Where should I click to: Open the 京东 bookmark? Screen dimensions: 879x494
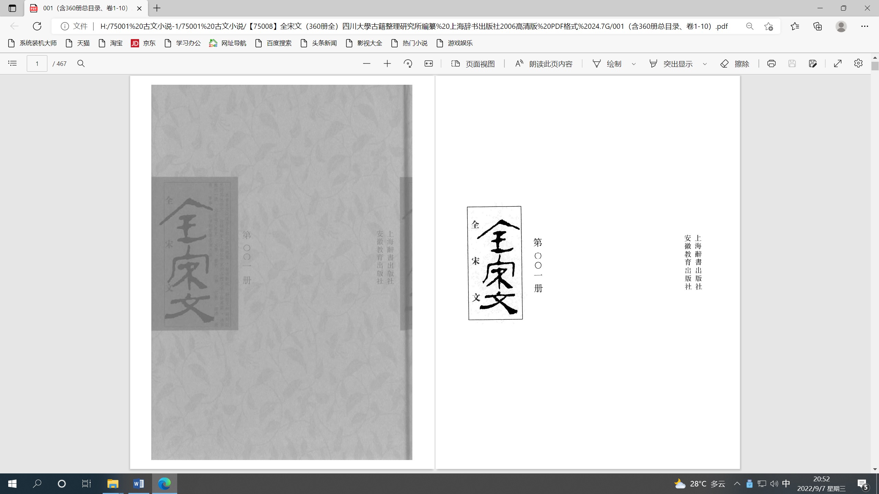click(143, 43)
